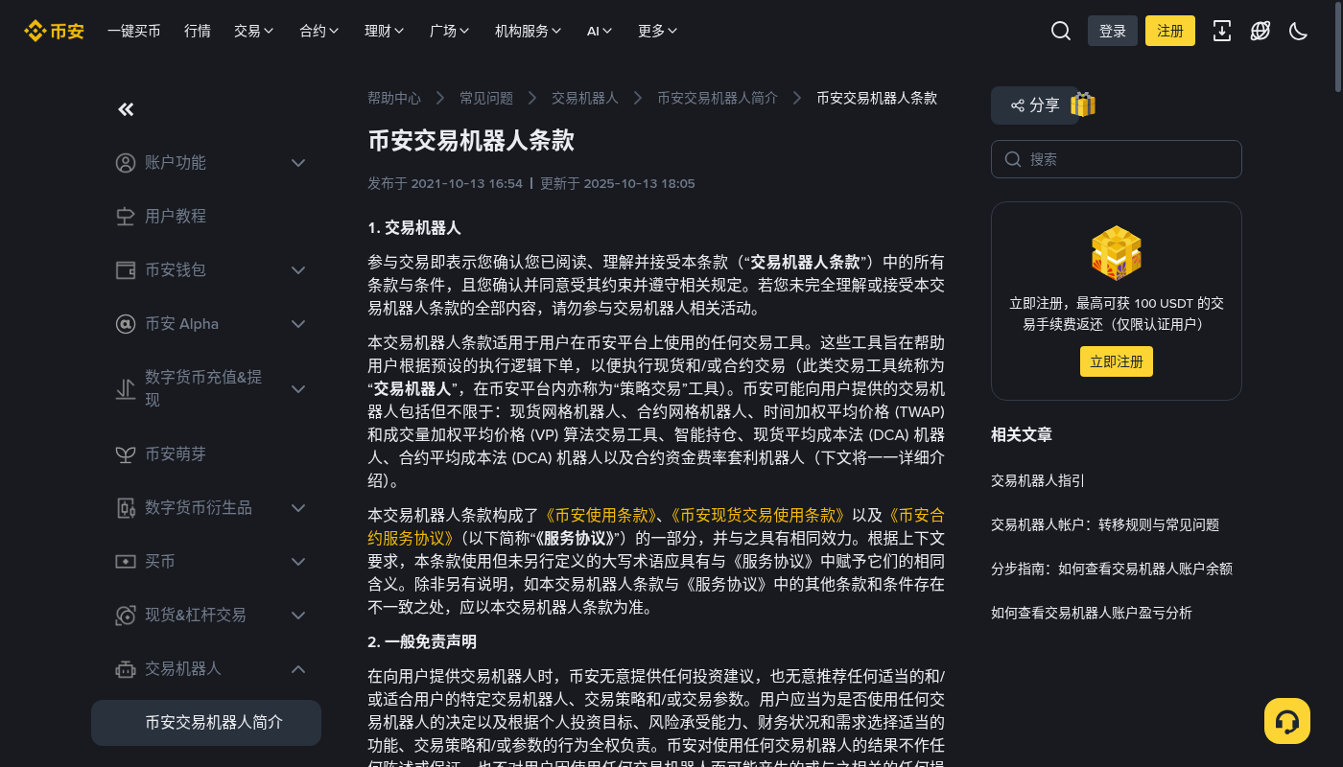Open customer support headset chat icon
The image size is (1343, 767).
(x=1287, y=721)
